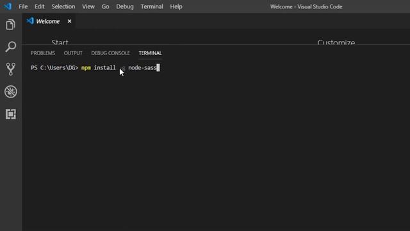The height and width of the screenshot is (231, 410).
Task: Close the Welcome tab
Action: (x=69, y=21)
